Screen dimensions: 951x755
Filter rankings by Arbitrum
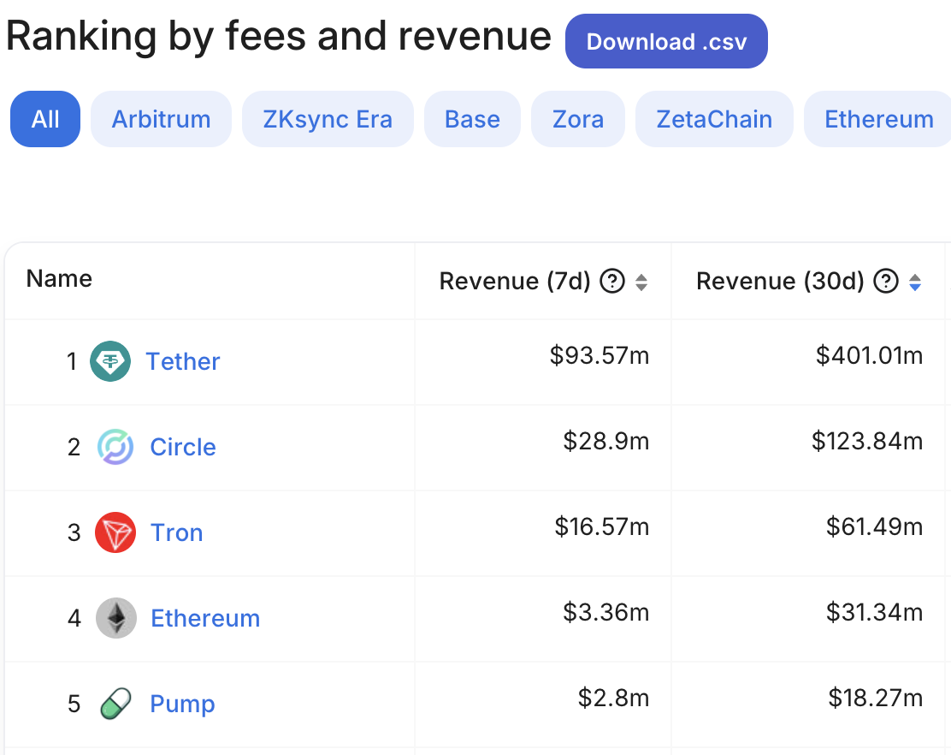click(x=161, y=119)
